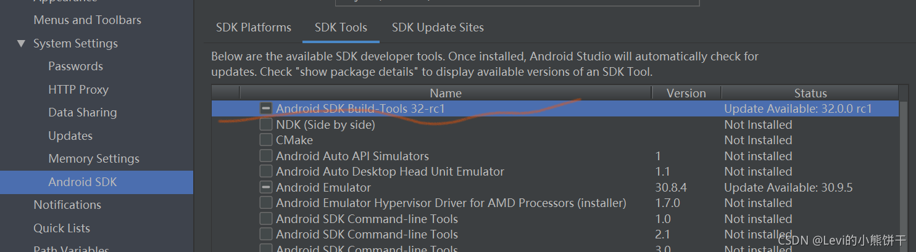Select the Android SDK Build-Tools 32-rc1 row name
Image resolution: width=916 pixels, height=252 pixels.
click(x=360, y=108)
